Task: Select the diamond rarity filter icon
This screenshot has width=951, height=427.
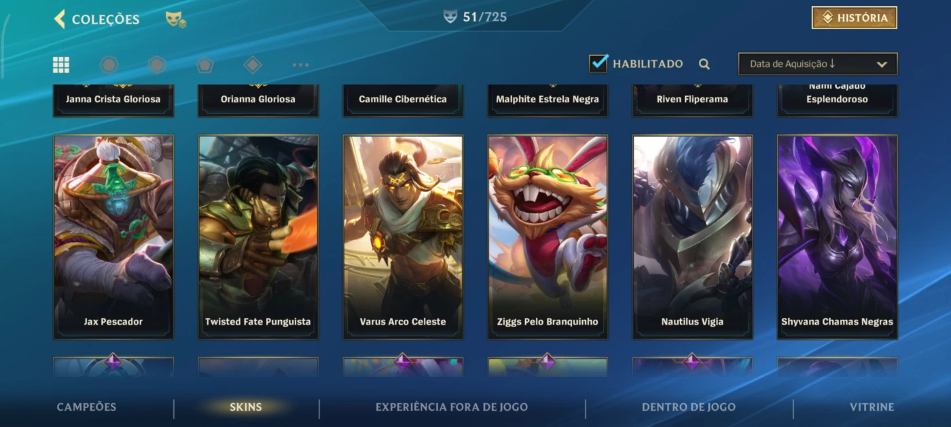Action: pos(253,65)
